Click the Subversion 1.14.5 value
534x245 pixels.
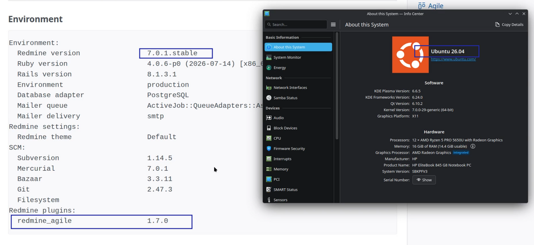pos(160,158)
